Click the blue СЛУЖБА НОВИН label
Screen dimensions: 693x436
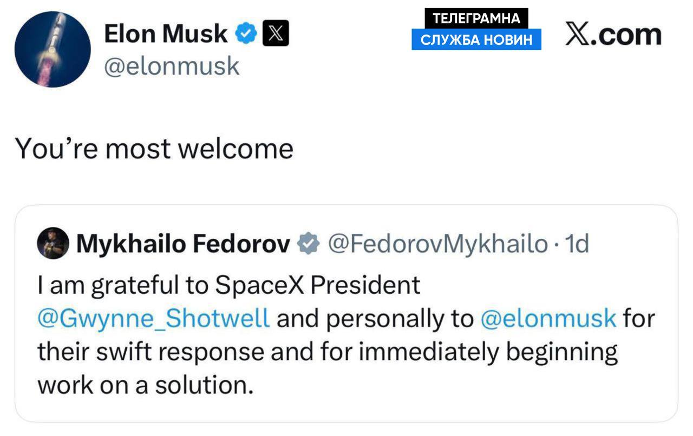(x=476, y=39)
